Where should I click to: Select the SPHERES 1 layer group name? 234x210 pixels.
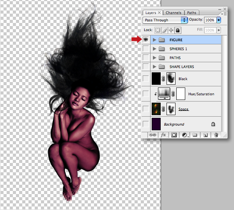pos(178,49)
